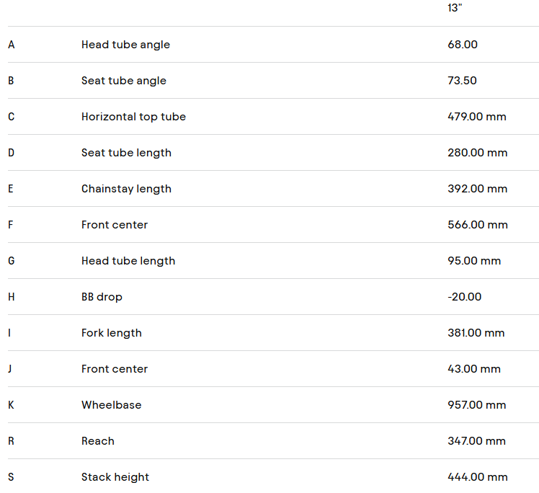Click the Front center label in row J
The height and width of the screenshot is (493, 539).
pyautogui.click(x=114, y=369)
